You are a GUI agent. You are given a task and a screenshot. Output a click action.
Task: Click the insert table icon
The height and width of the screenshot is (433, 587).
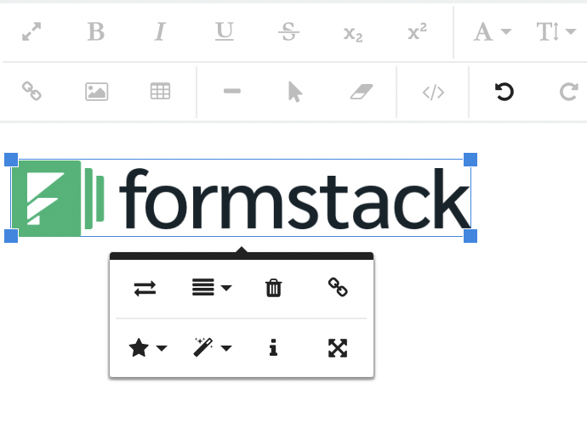point(160,92)
